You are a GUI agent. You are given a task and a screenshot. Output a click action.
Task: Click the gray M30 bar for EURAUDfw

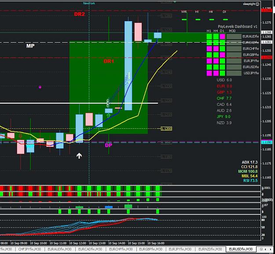(x=234, y=36)
